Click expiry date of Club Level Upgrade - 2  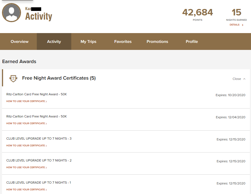[231, 161]
